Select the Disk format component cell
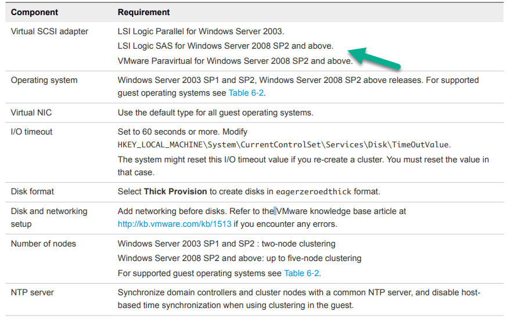Image resolution: width=507 pixels, height=326 pixels. [33, 191]
